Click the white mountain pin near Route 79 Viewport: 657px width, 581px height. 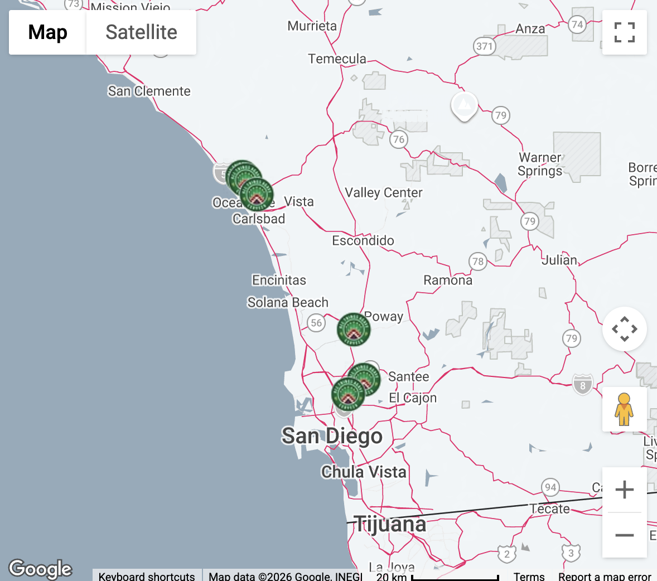click(x=464, y=105)
